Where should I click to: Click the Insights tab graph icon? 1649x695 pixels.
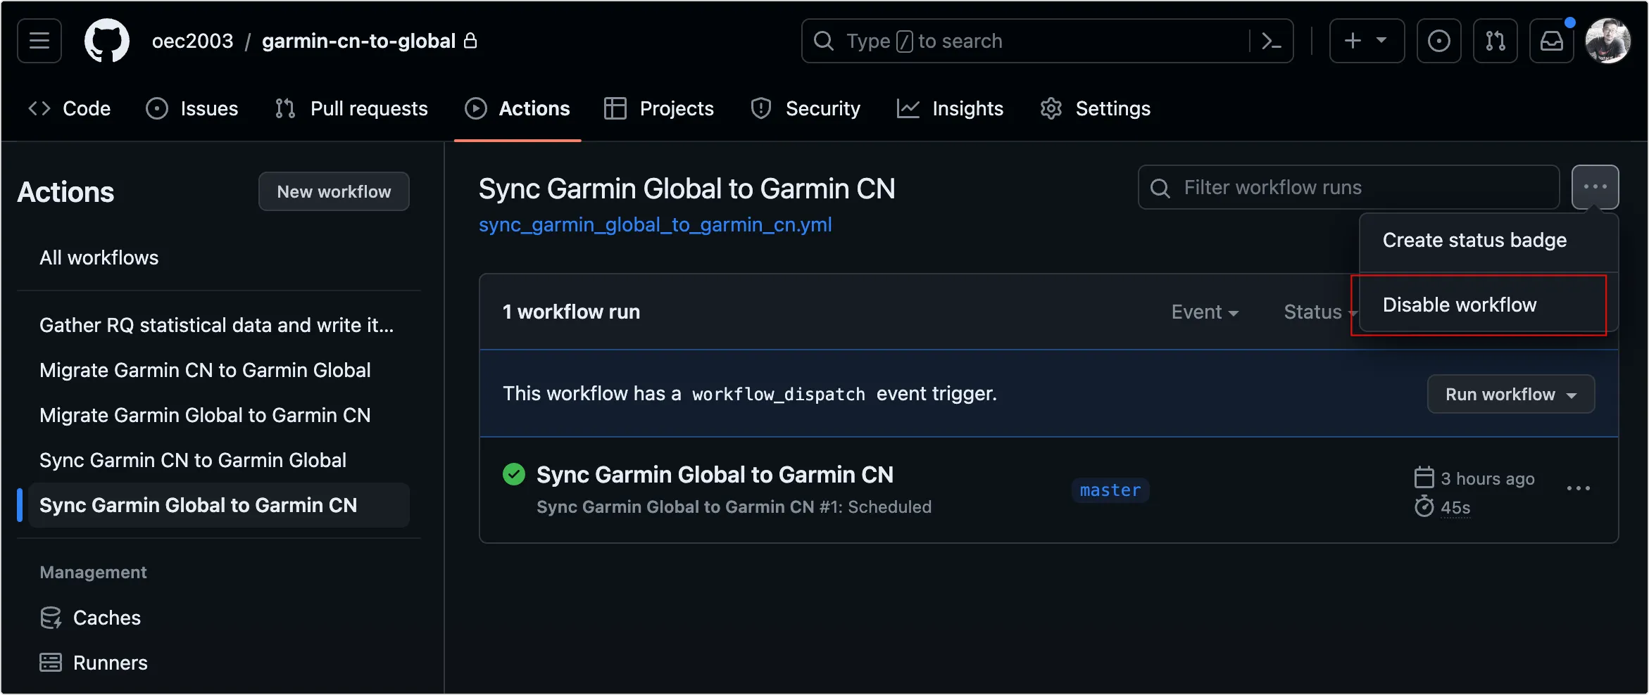908,108
